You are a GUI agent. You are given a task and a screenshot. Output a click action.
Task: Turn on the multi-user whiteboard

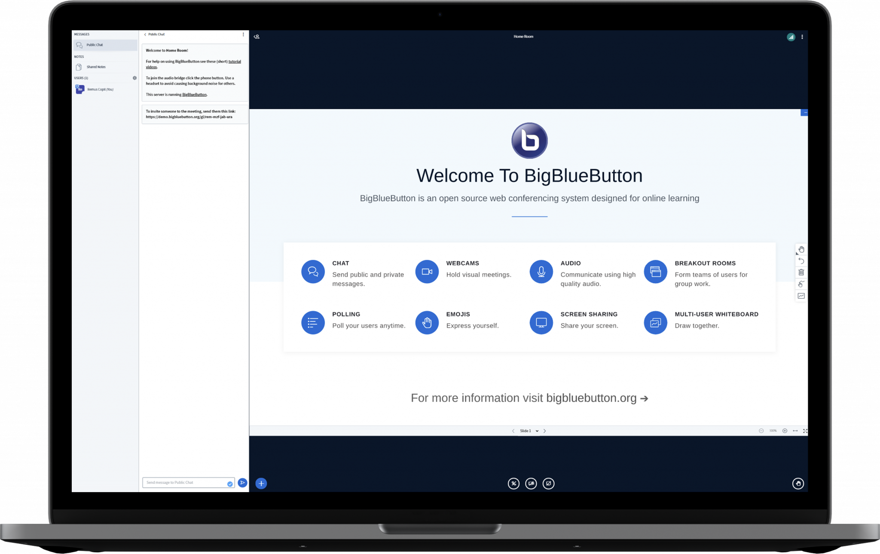(801, 296)
